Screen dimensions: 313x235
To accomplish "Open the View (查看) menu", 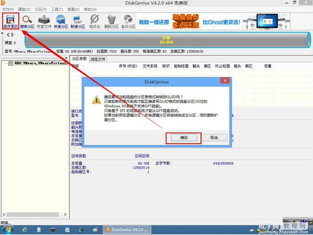I will coord(73,9).
